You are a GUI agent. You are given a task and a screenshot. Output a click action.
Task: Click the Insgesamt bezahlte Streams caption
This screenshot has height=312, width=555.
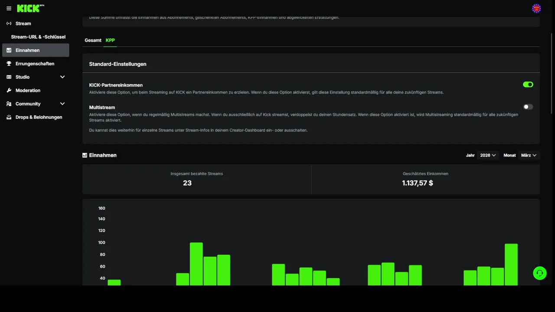197,174
